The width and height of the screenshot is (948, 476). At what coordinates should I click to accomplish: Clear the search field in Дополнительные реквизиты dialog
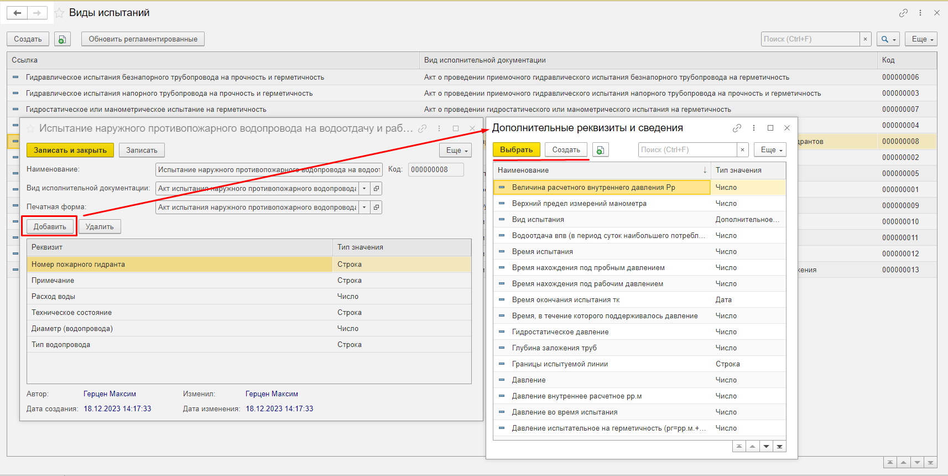point(743,150)
